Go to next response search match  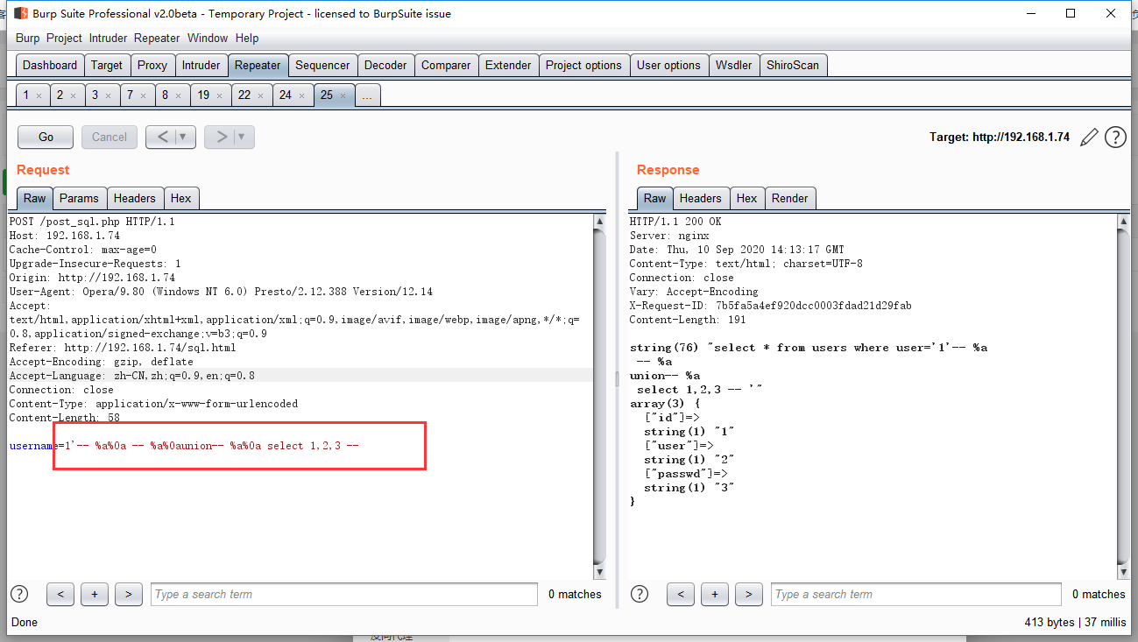[749, 594]
